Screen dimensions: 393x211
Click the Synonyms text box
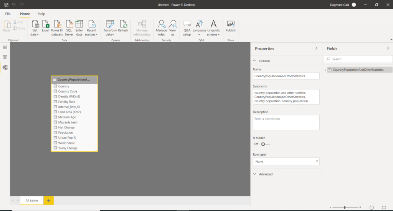(x=286, y=97)
